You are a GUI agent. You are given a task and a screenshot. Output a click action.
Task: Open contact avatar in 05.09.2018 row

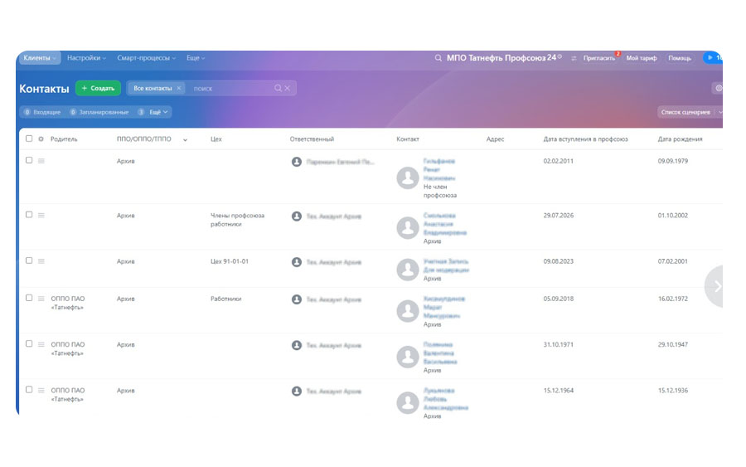(x=408, y=311)
